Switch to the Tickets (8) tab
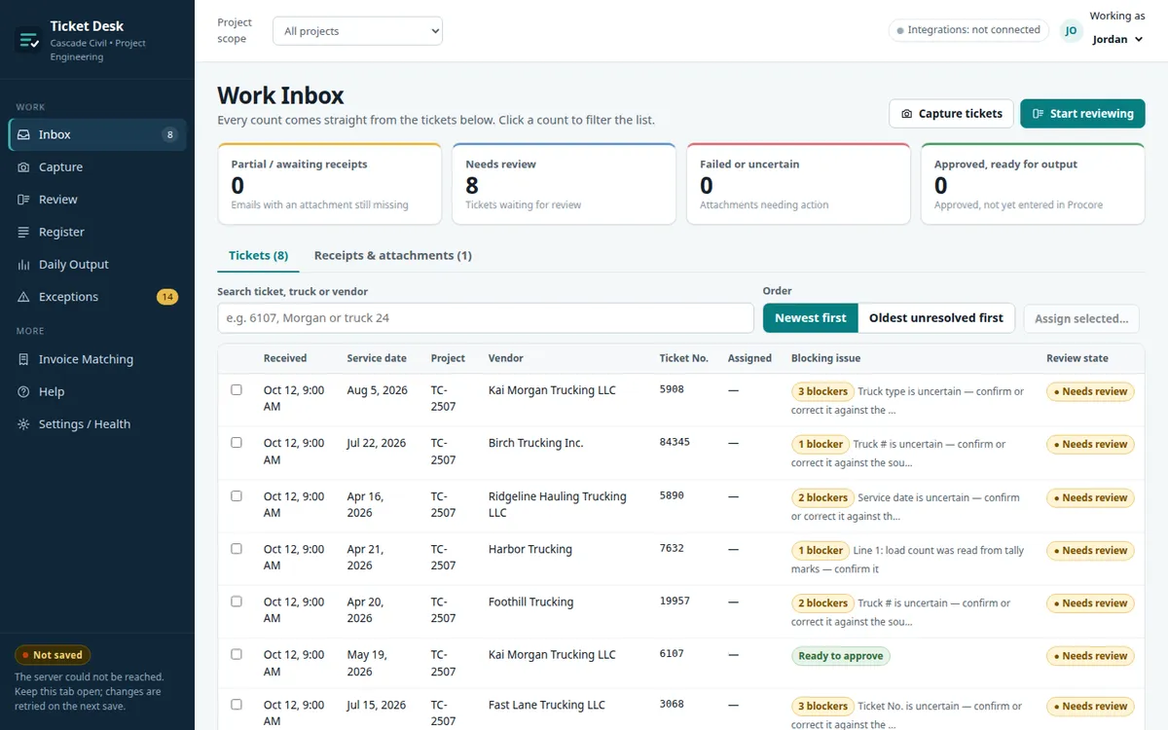The height and width of the screenshot is (730, 1168). click(258, 255)
